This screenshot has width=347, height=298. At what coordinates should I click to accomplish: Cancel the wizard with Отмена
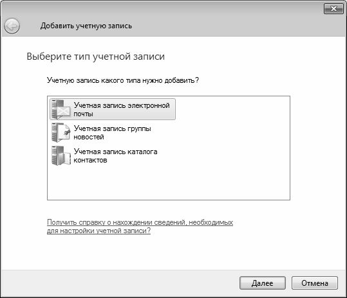[x=314, y=283]
